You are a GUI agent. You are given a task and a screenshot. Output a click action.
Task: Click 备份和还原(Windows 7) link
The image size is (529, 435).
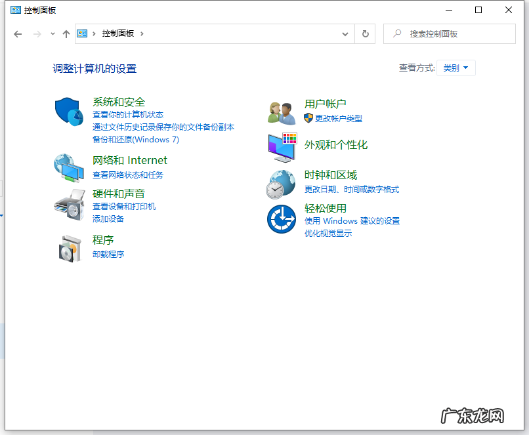pos(135,140)
